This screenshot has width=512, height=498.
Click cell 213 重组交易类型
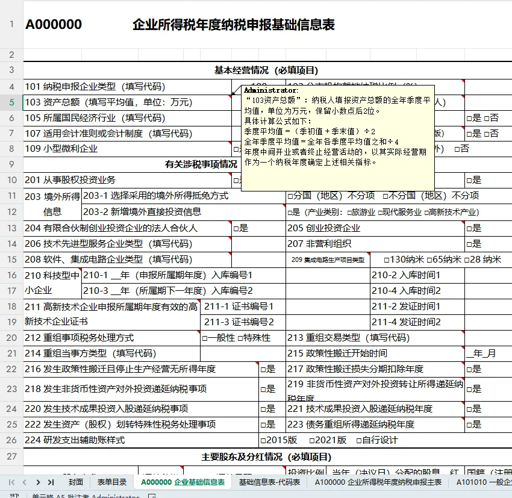point(375,338)
